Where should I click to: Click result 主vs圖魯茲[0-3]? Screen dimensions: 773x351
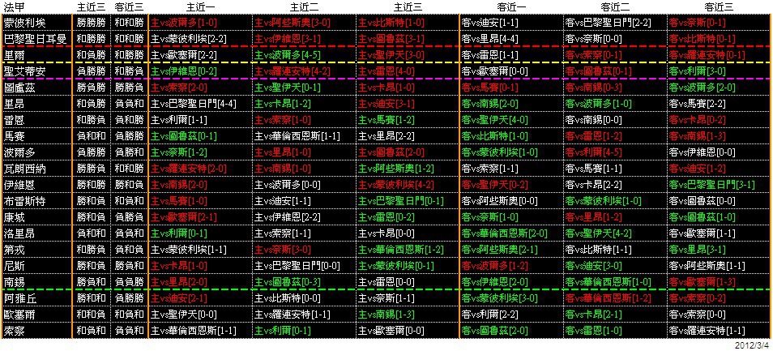pos(288,283)
